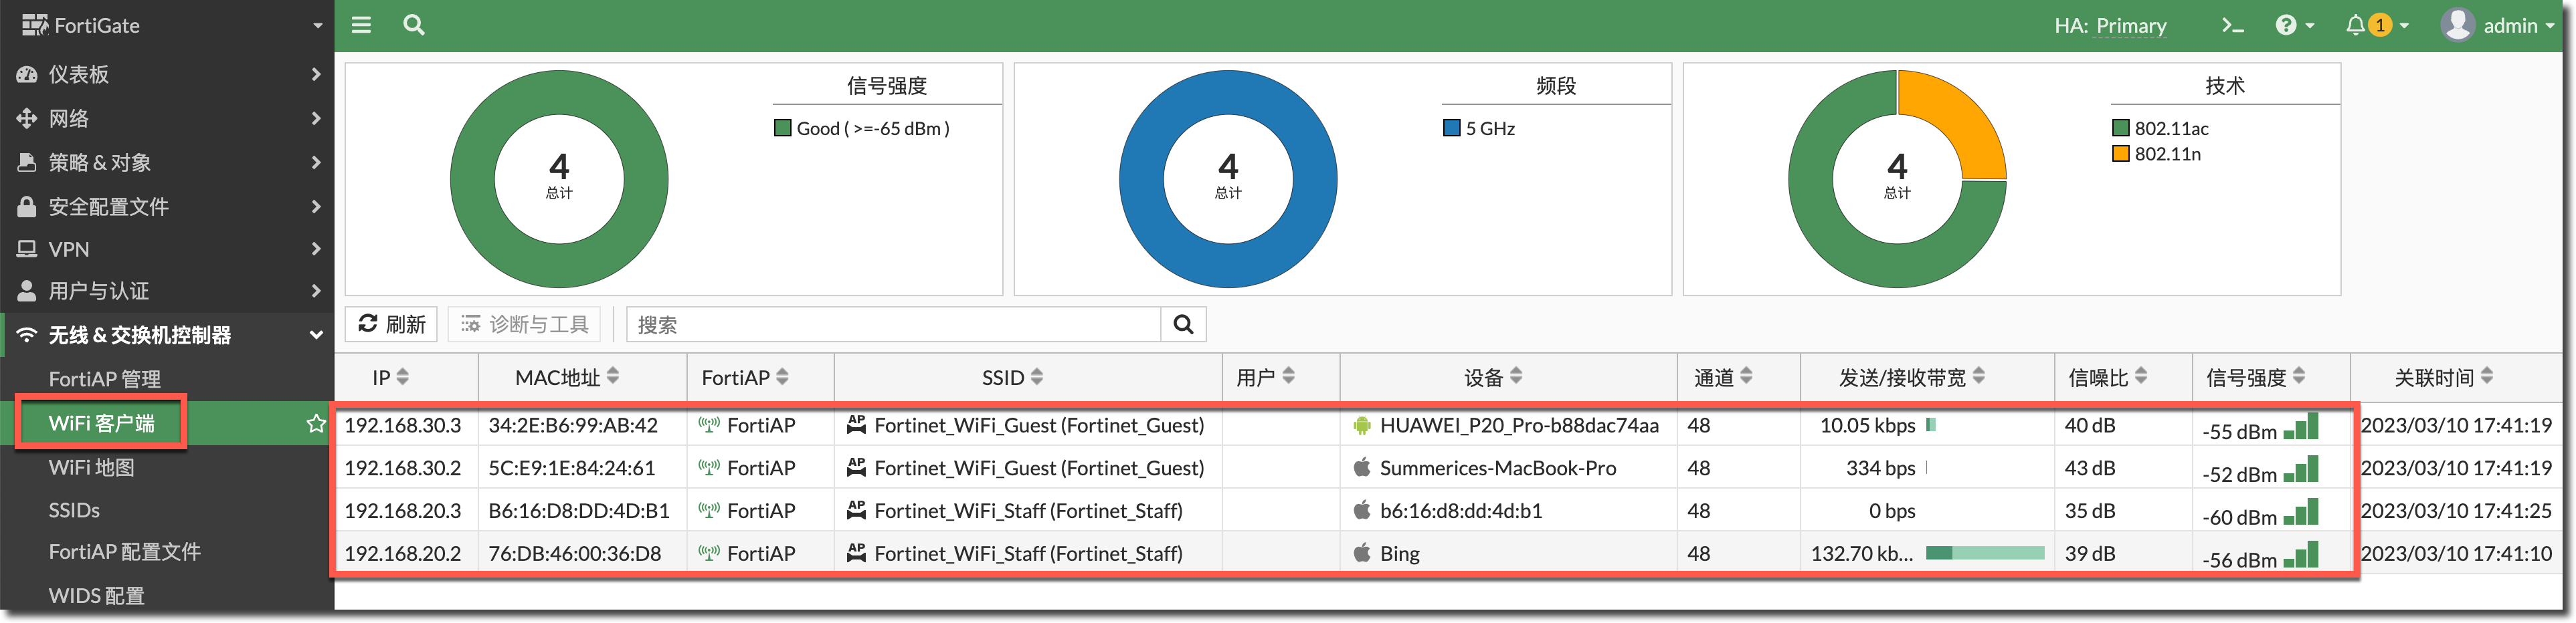Click the 刷新 refresh button

tap(392, 324)
